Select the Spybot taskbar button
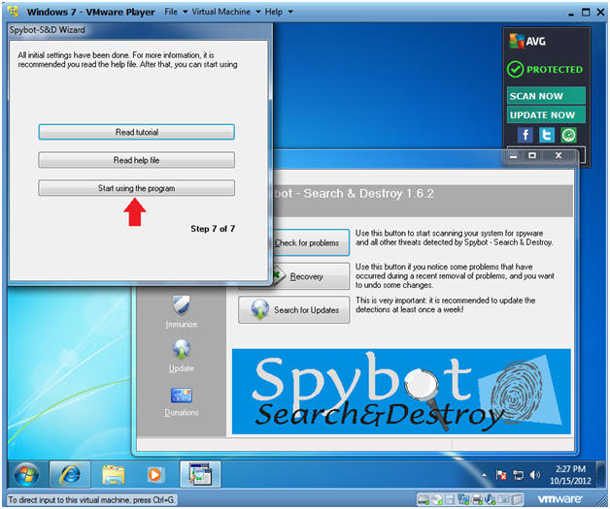Screen dimensions: 610x509 [x=200, y=474]
